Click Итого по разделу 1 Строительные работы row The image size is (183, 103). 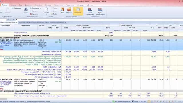coord(32,35)
